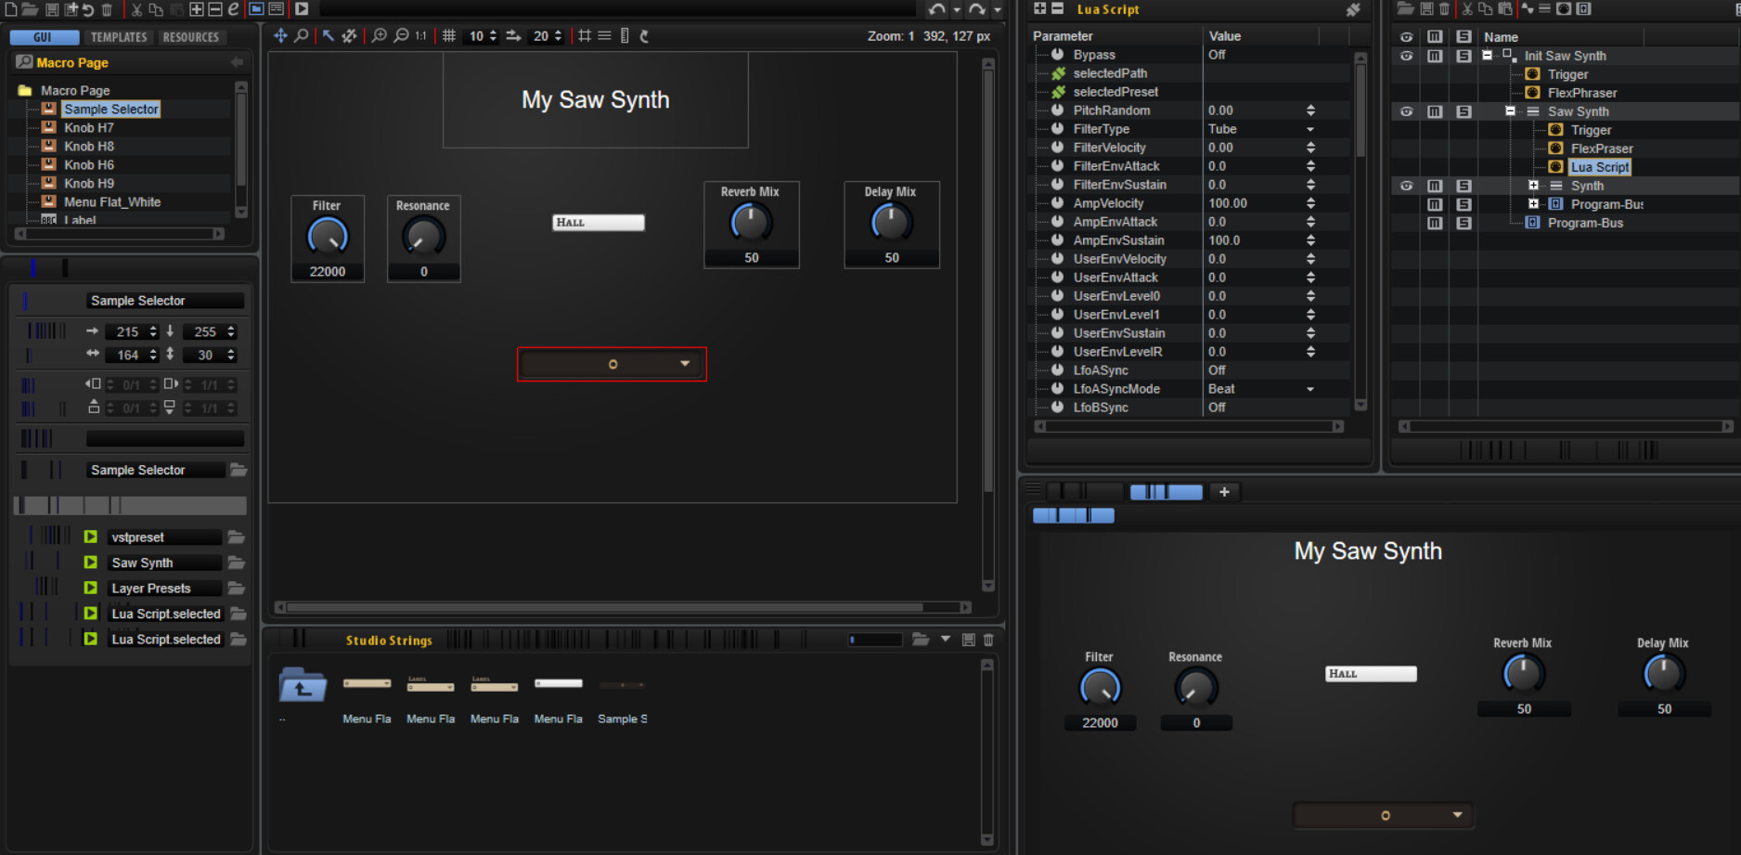This screenshot has height=855, width=1741.
Task: Solo the last Program-Bus row with its S button
Action: tap(1464, 223)
